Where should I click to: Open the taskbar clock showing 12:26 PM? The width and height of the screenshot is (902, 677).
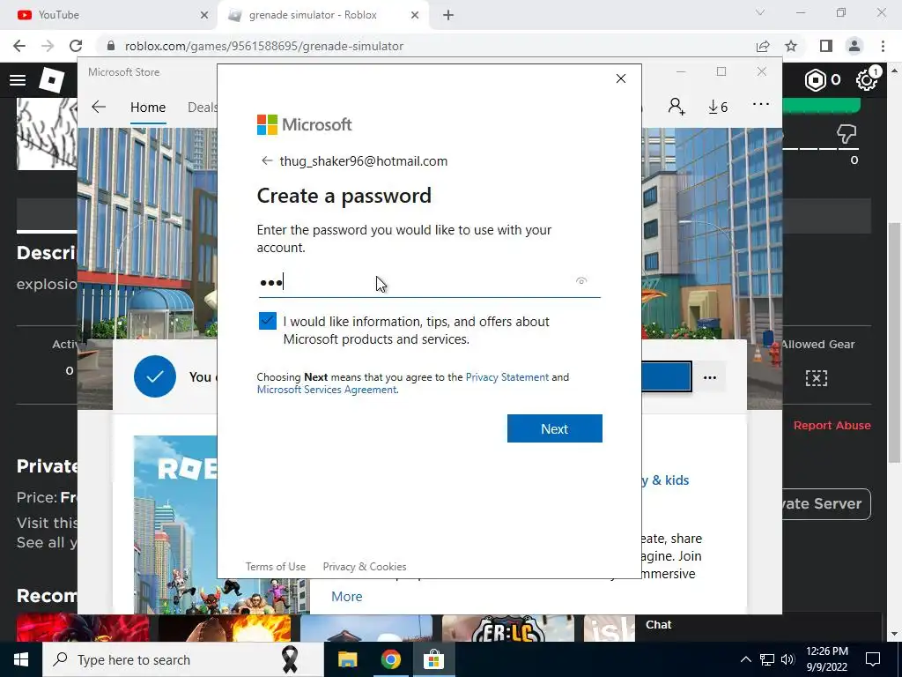click(826, 659)
